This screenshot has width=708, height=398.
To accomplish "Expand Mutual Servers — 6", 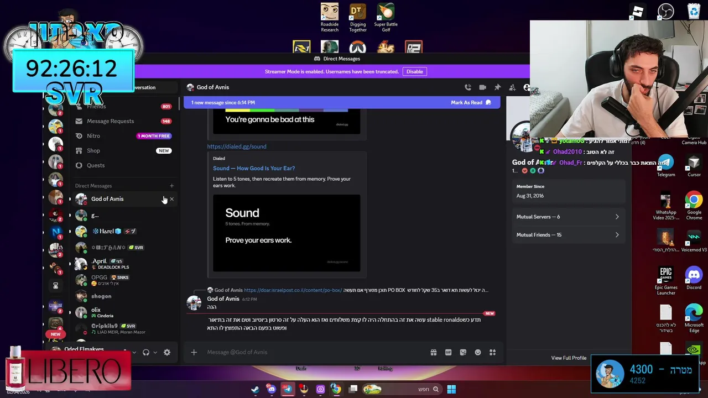I will click(x=568, y=217).
